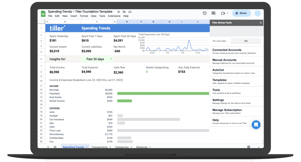Open the File menu
This screenshot has width=301, height=162.
point(50,16)
